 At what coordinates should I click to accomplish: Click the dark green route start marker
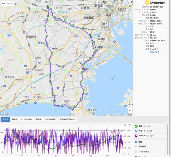tap(48, 7)
